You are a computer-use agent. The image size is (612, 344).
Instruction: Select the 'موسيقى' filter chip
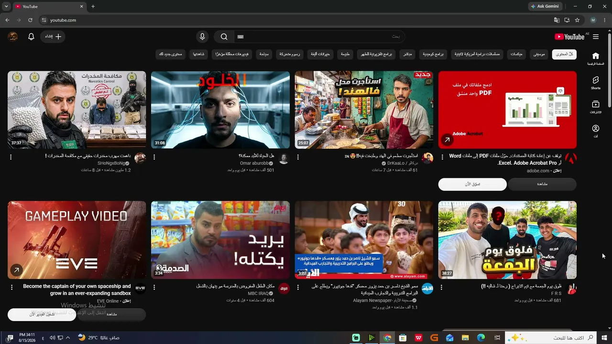[x=539, y=54]
